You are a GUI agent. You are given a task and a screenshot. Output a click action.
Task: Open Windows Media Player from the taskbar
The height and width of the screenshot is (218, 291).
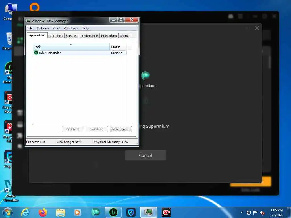78,212
